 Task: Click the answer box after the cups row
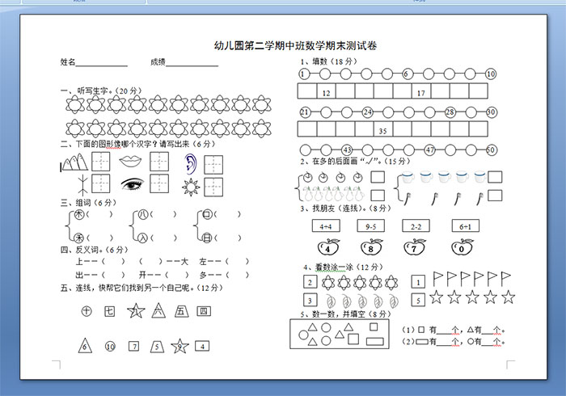point(495,177)
